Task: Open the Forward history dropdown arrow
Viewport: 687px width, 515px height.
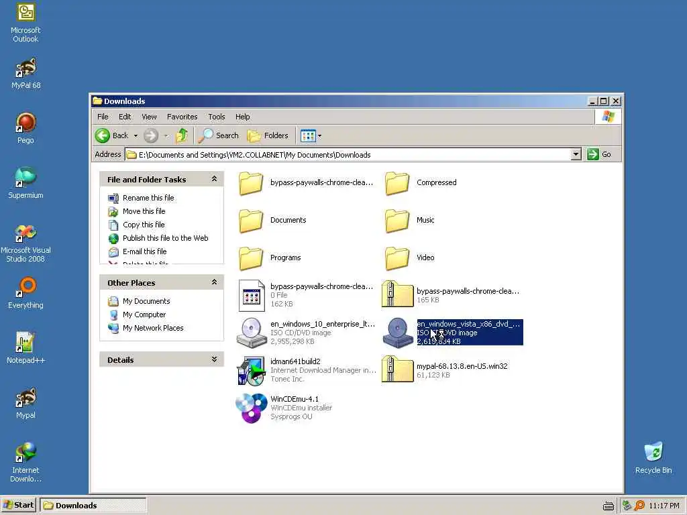Action: 166,135
